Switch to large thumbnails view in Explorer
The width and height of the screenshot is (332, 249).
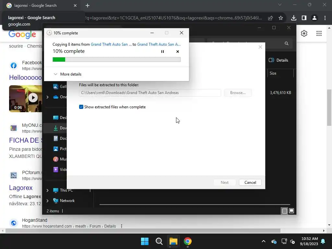[x=291, y=211]
